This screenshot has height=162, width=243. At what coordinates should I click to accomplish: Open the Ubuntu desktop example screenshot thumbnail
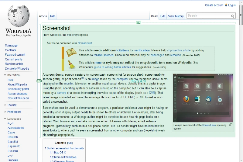203,98
